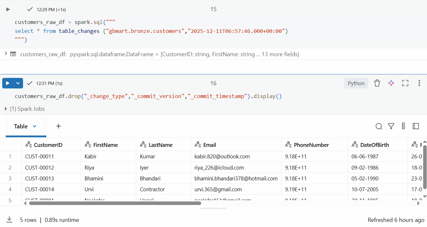
Task: Select the Email column header
Action: click(x=210, y=145)
